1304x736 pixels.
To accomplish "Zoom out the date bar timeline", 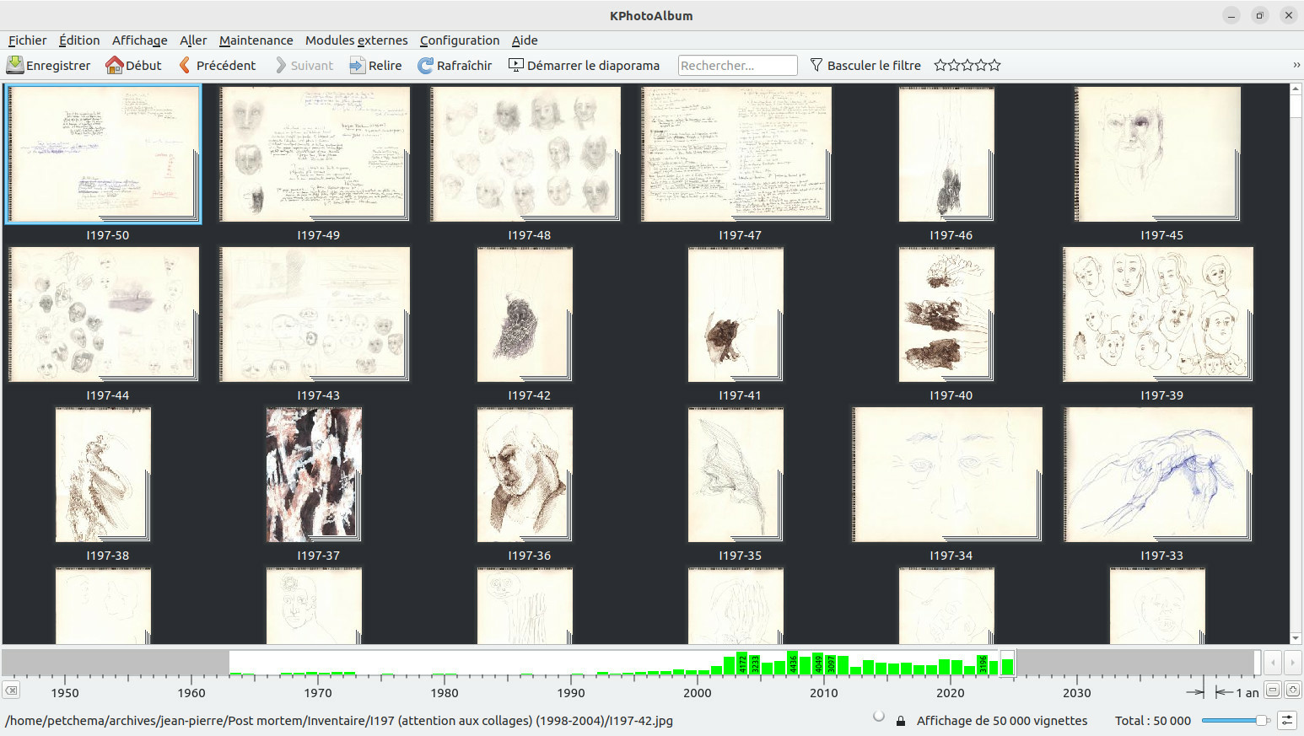I will 1273,690.
